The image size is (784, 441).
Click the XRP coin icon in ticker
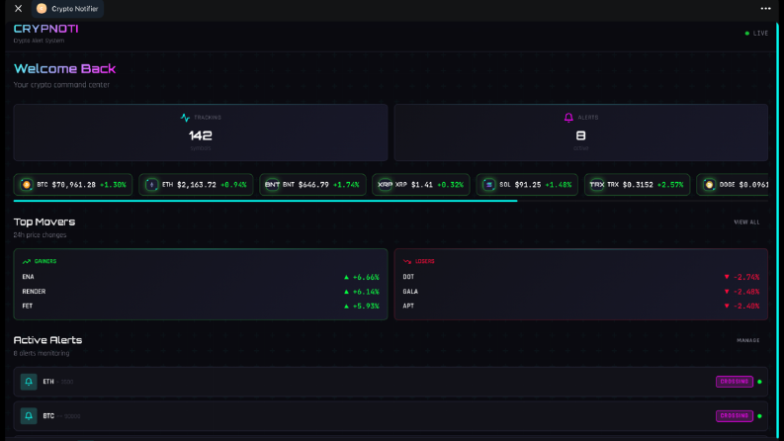(x=385, y=185)
